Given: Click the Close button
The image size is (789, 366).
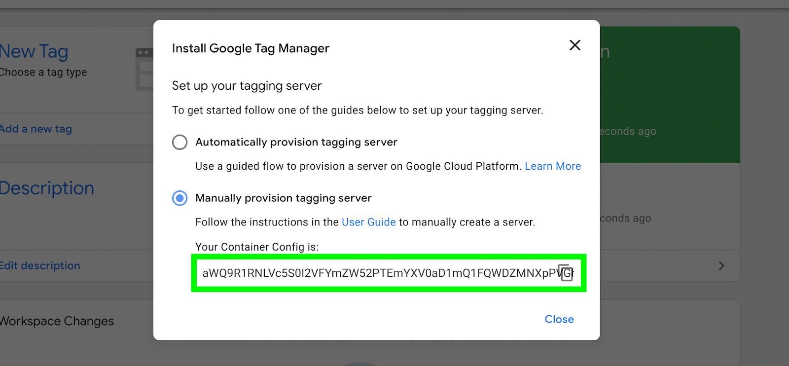Looking at the screenshot, I should point(559,319).
